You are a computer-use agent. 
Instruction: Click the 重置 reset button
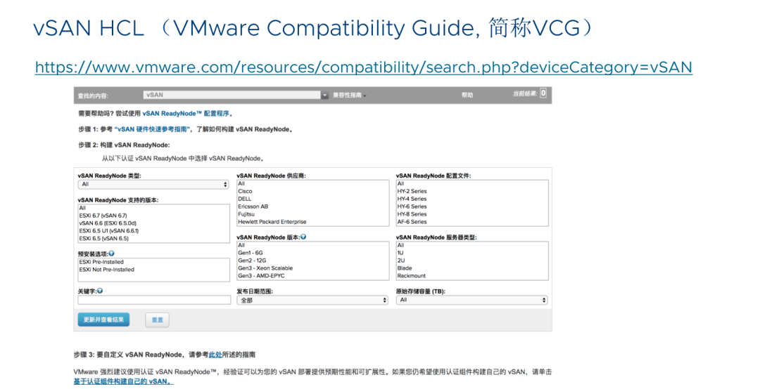[158, 319]
